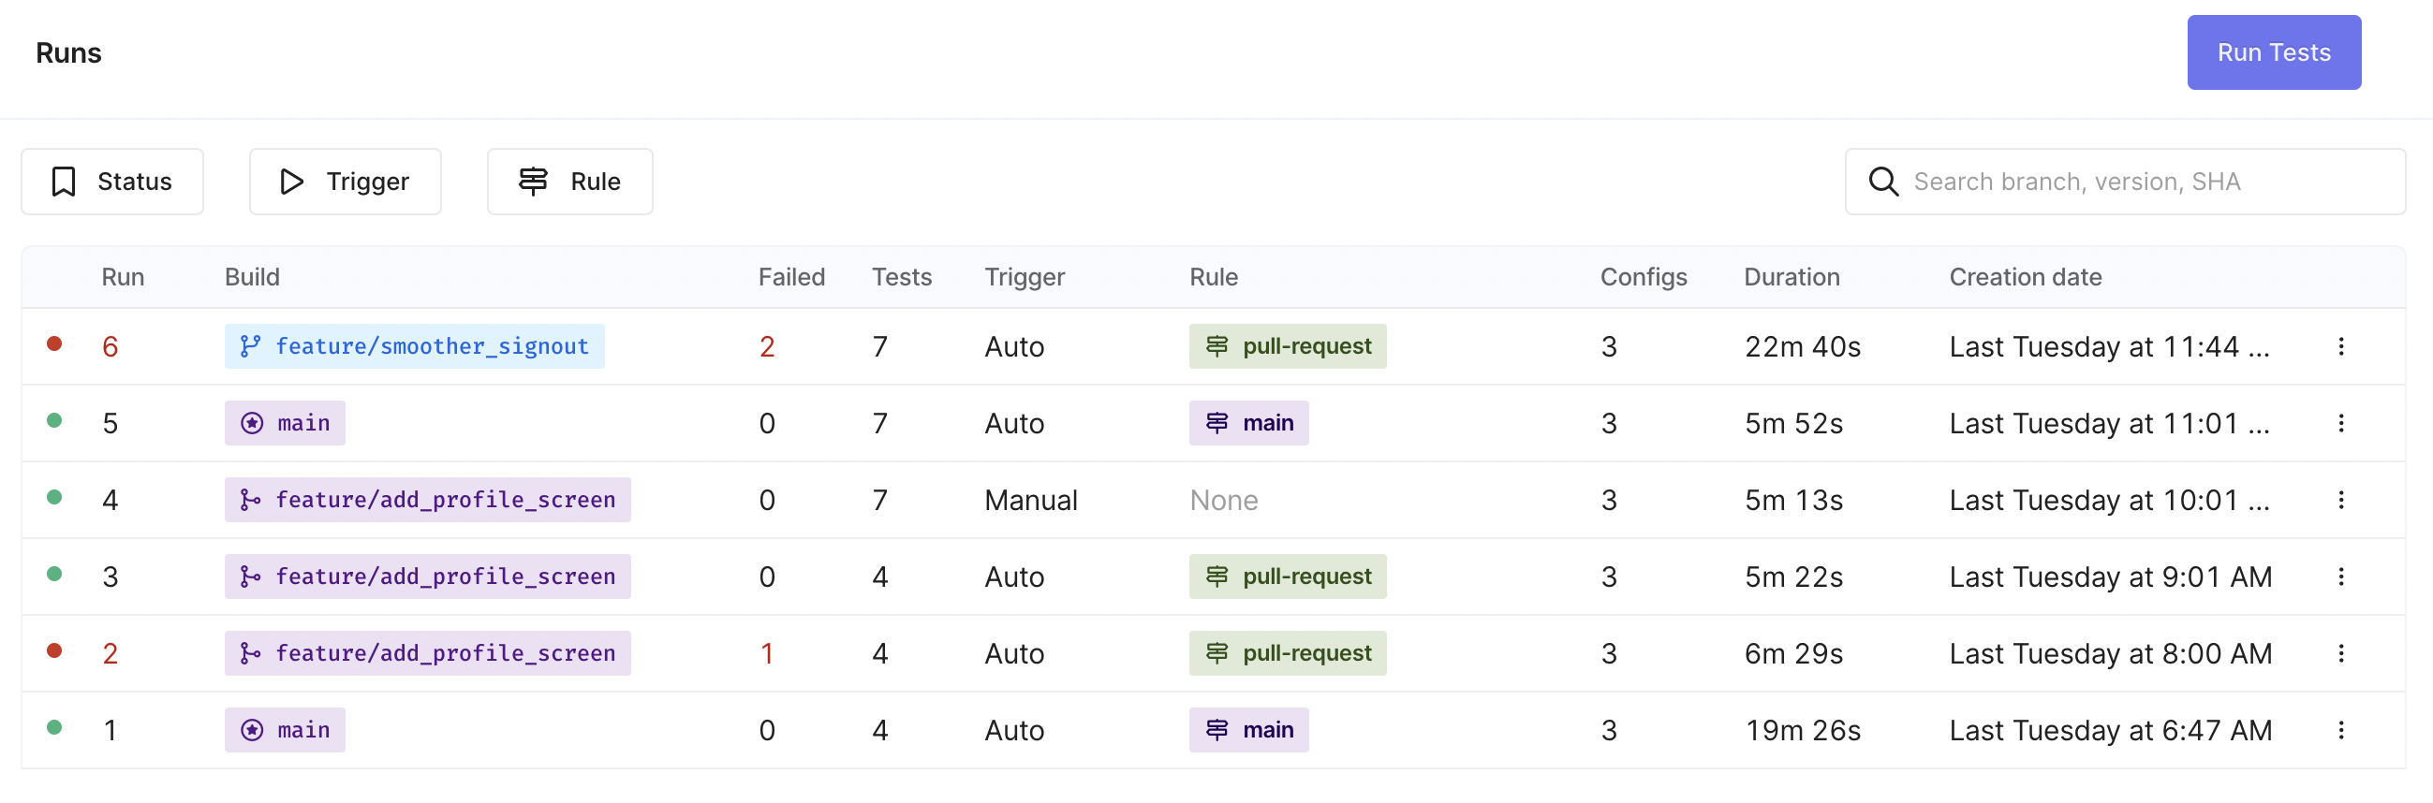Open three-dot menu for run 6
This screenshot has height=803, width=2433.
coord(2340,346)
